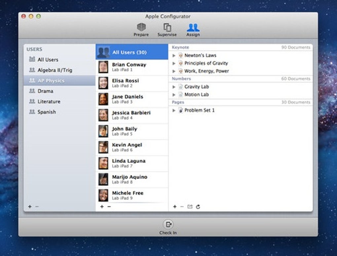Viewport: 337px width, 256px height.
Task: Select user Elisa Rossi
Action: (132, 83)
